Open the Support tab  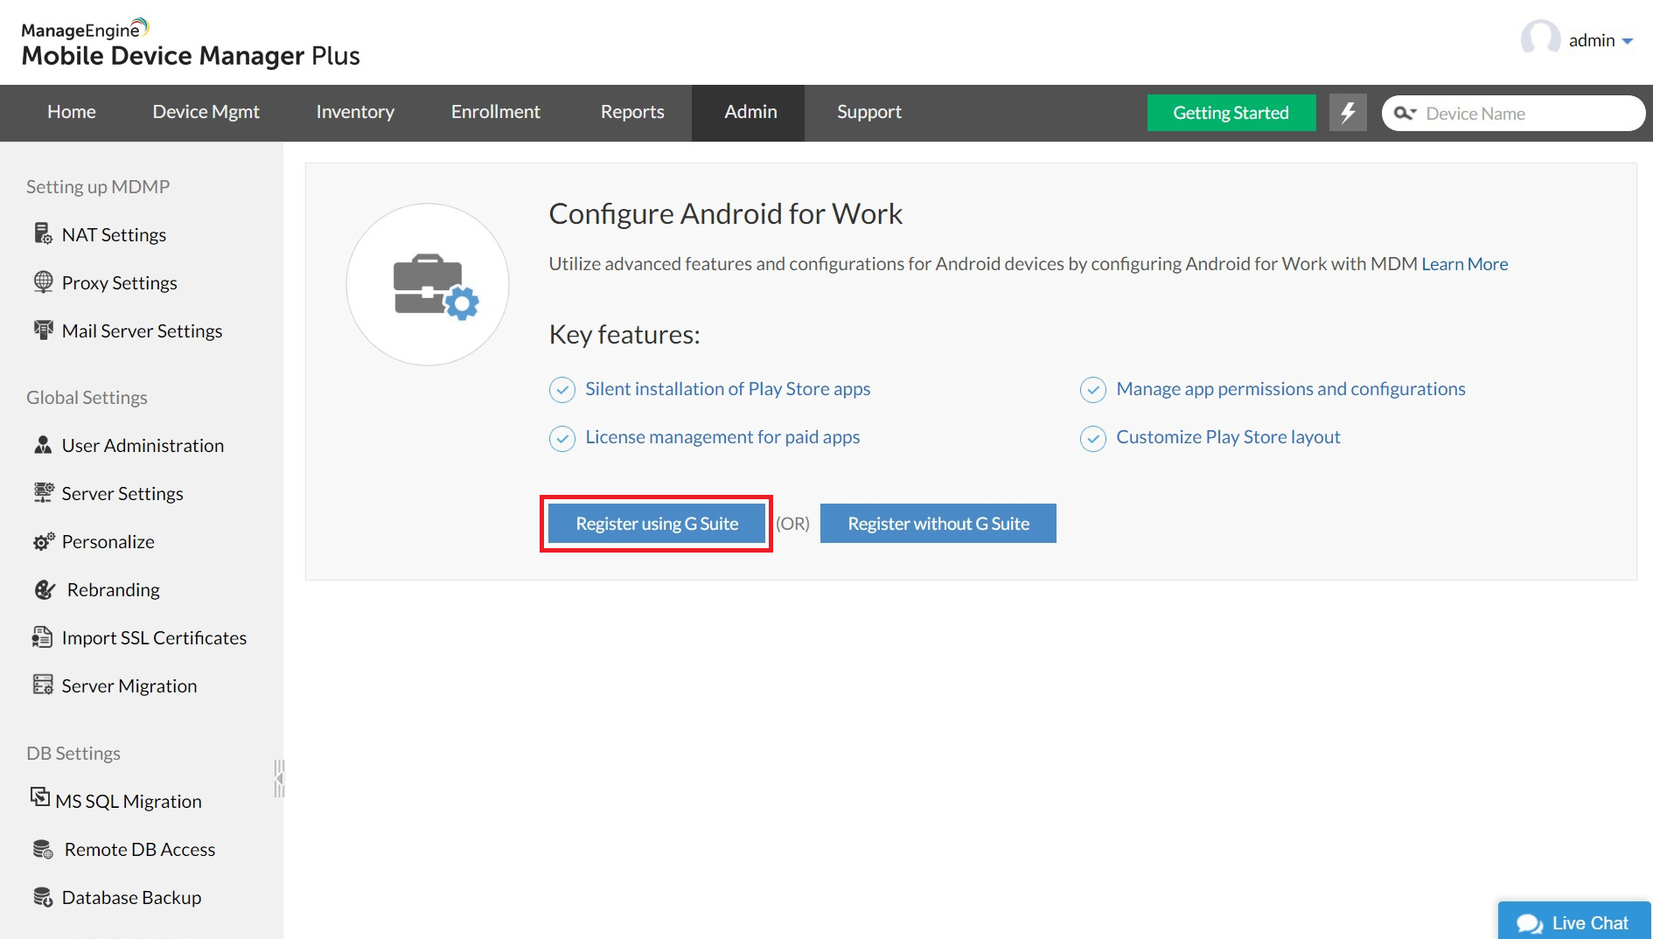pyautogui.click(x=868, y=112)
